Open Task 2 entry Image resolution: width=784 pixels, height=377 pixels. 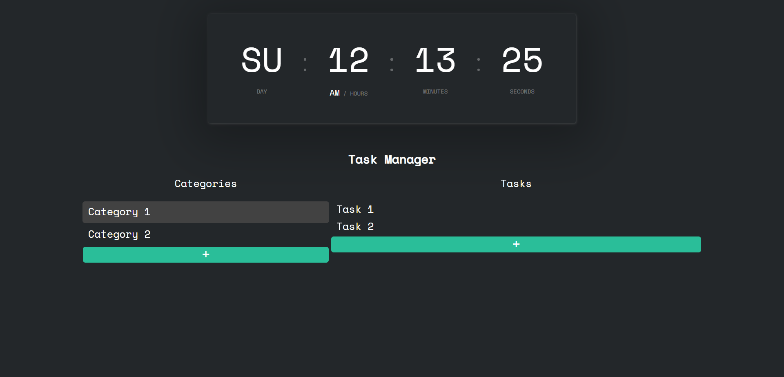click(x=355, y=227)
